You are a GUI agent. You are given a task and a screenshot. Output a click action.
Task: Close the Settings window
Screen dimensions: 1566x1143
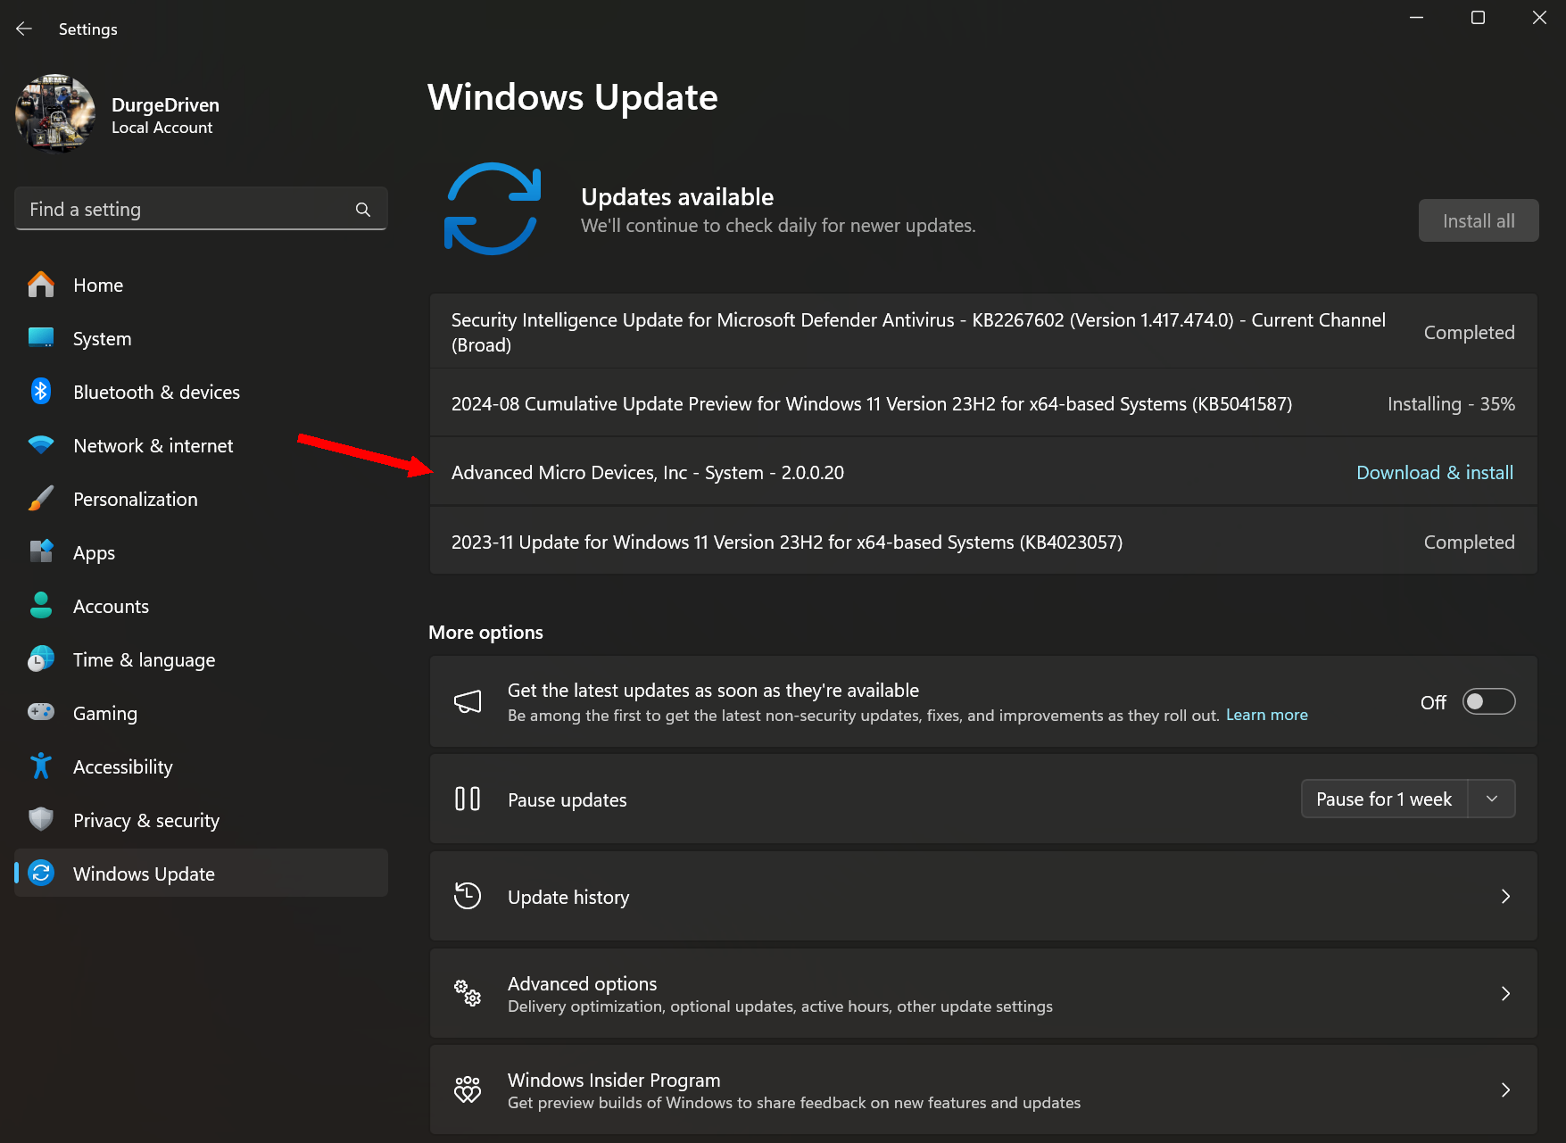(x=1539, y=18)
